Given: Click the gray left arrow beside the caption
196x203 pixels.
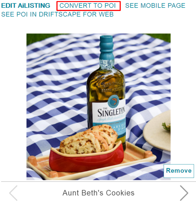Looking at the screenshot, I should tap(13, 193).
